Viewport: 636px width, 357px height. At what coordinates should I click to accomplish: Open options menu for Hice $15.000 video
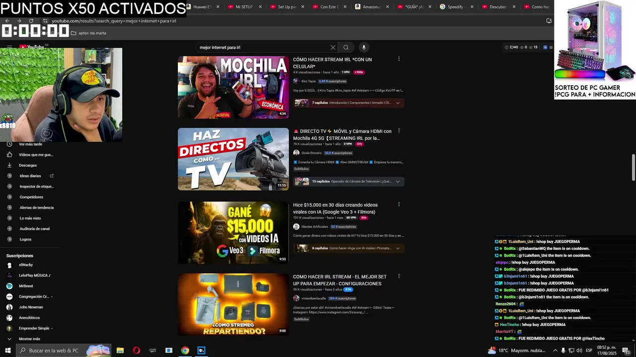click(398, 204)
